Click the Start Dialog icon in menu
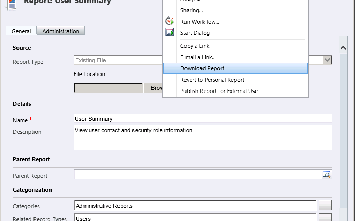Image resolution: width=355 pixels, height=221 pixels. 170,33
